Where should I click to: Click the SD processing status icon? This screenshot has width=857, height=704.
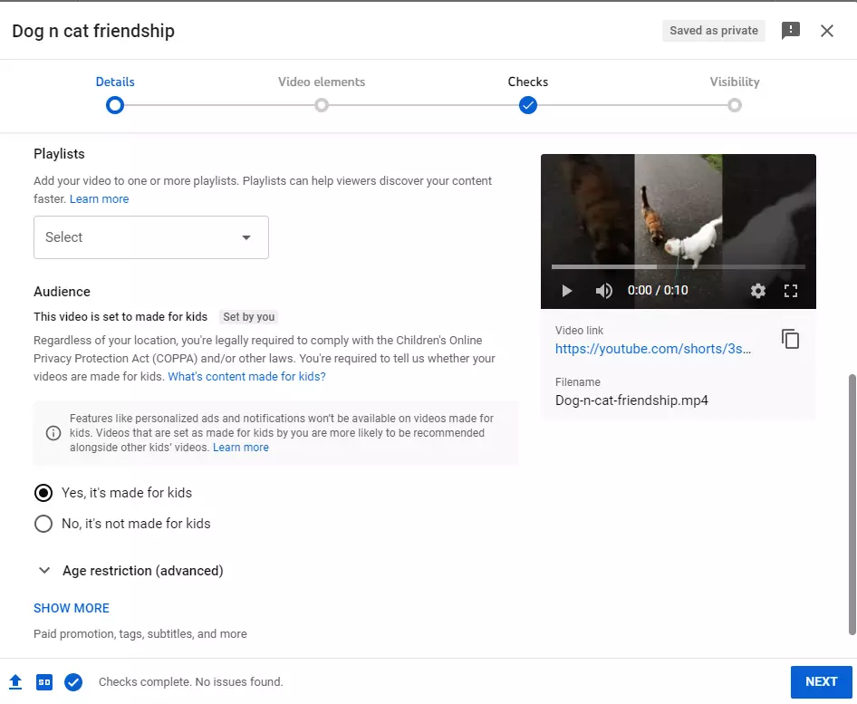click(x=44, y=681)
